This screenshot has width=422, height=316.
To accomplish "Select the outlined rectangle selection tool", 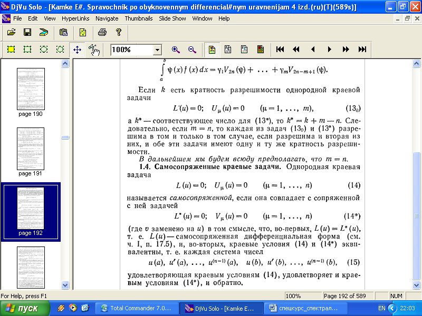I will pyautogui.click(x=27, y=50).
